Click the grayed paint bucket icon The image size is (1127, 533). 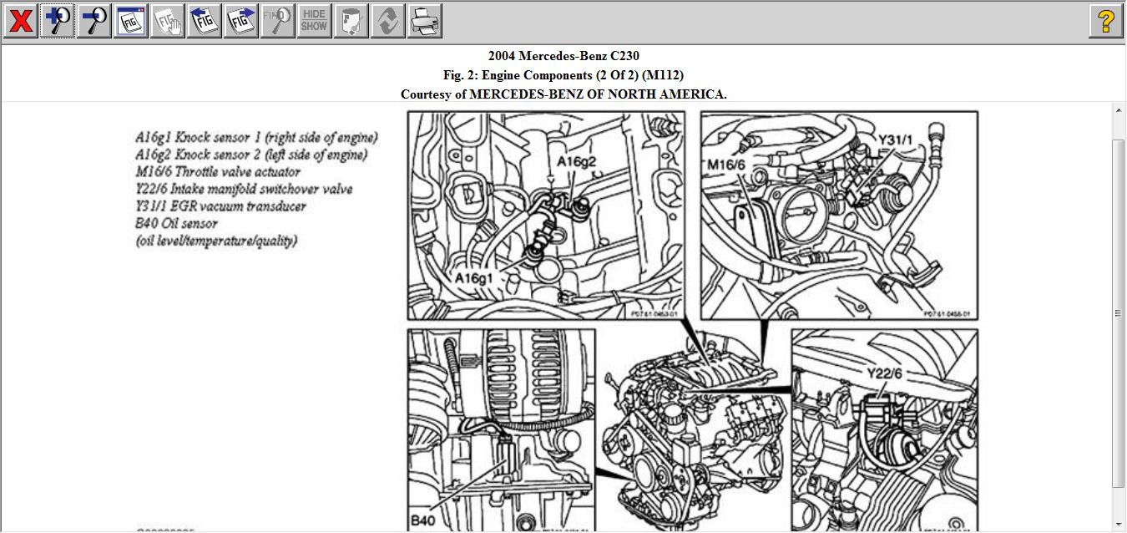tap(351, 21)
